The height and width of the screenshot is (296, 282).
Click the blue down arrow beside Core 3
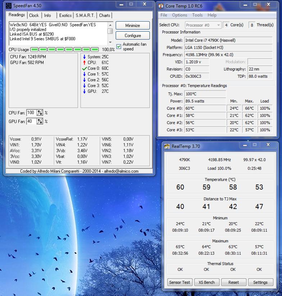(x=85, y=86)
